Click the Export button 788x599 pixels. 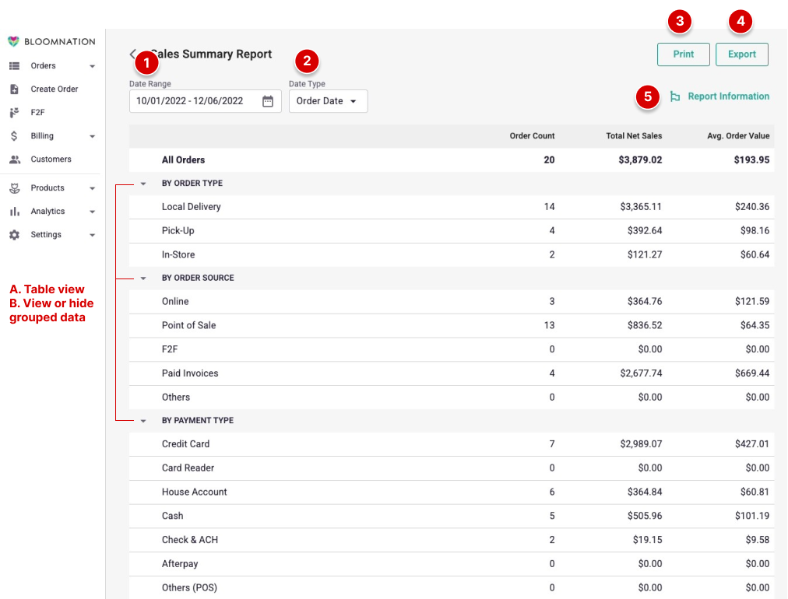tap(741, 54)
